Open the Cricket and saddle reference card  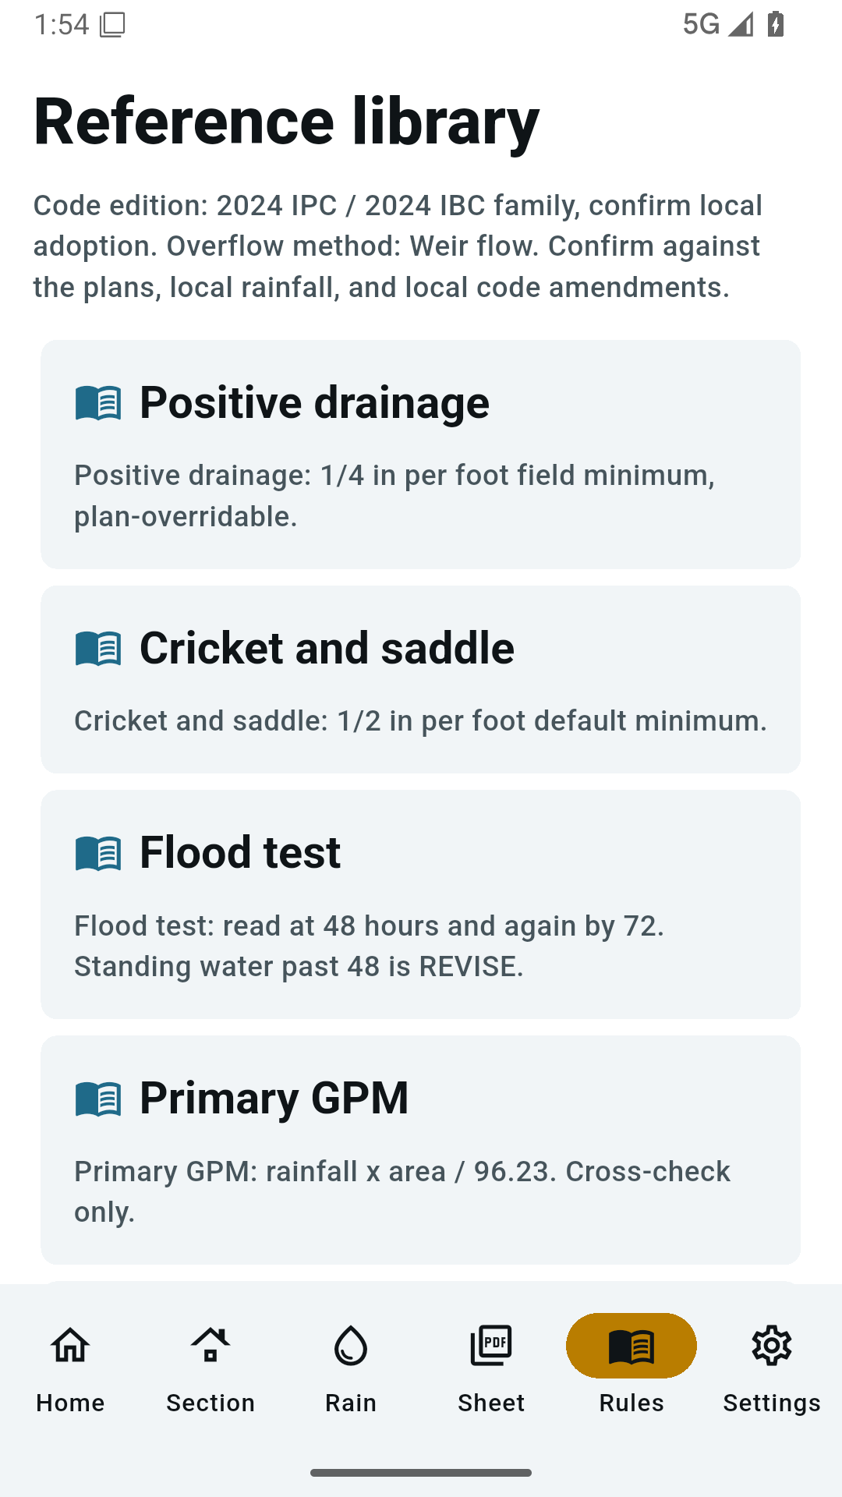coord(421,679)
